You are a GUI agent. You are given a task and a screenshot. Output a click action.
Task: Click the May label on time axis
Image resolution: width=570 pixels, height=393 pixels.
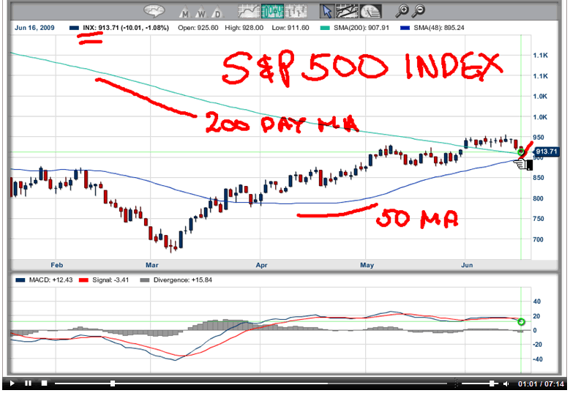coord(367,265)
